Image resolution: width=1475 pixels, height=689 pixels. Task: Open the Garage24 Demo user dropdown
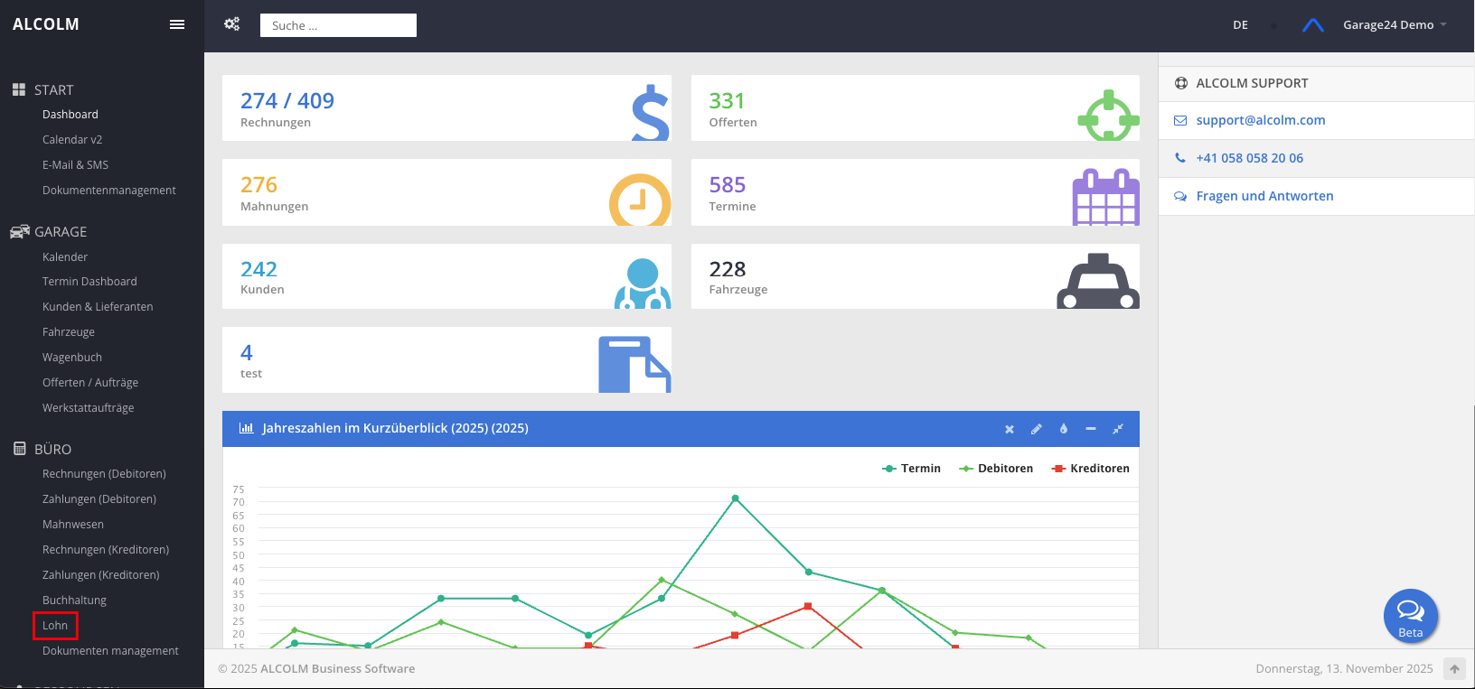coord(1394,25)
